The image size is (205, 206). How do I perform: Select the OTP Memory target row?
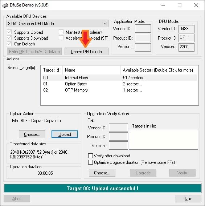[120, 90]
